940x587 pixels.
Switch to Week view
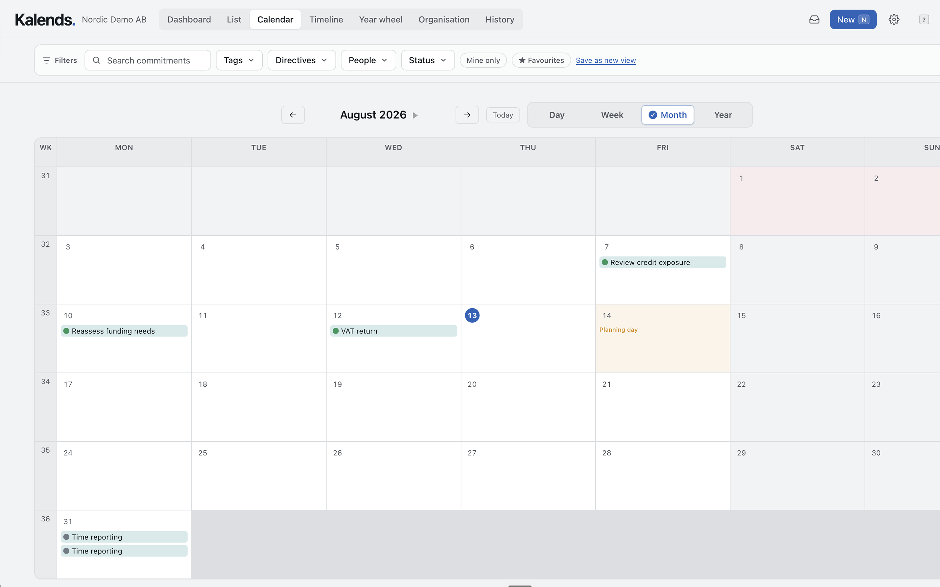(612, 115)
